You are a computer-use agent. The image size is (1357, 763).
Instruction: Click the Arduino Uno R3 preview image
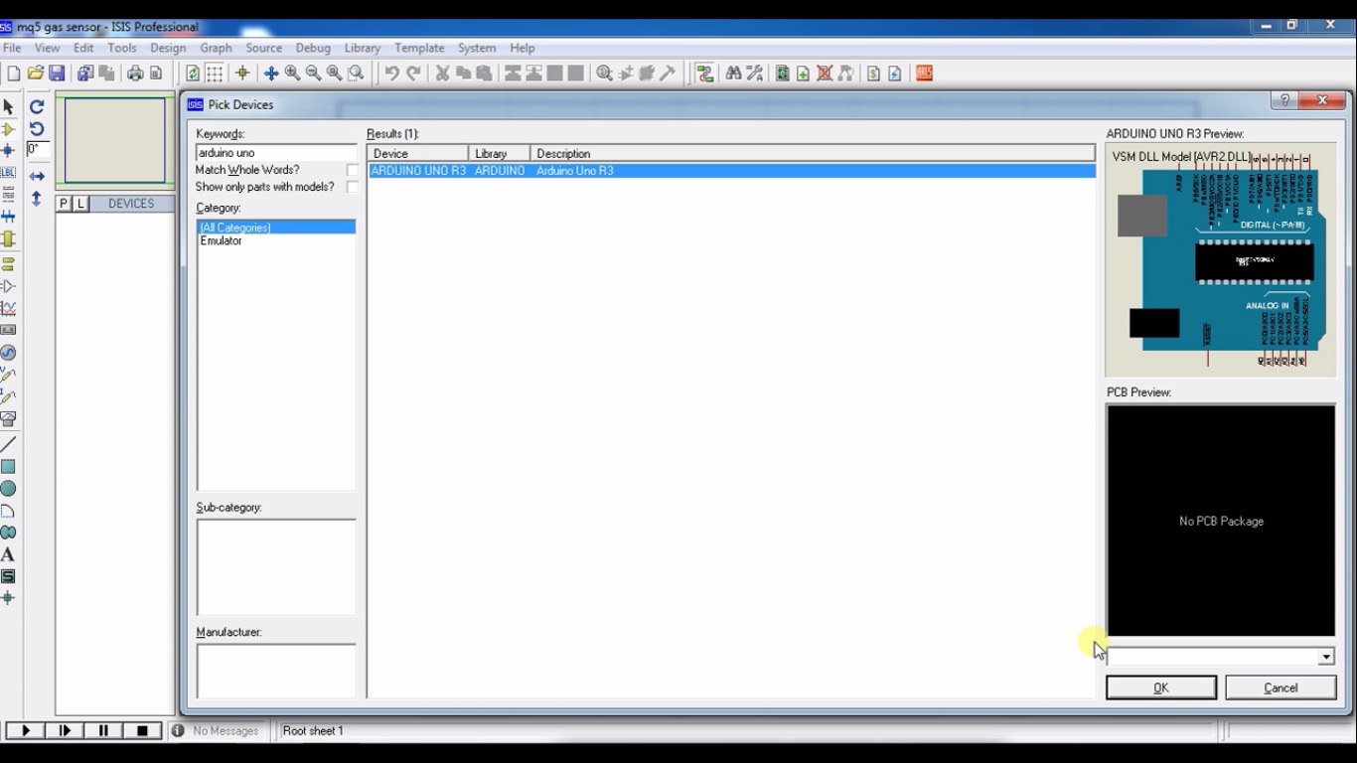[x=1221, y=260]
